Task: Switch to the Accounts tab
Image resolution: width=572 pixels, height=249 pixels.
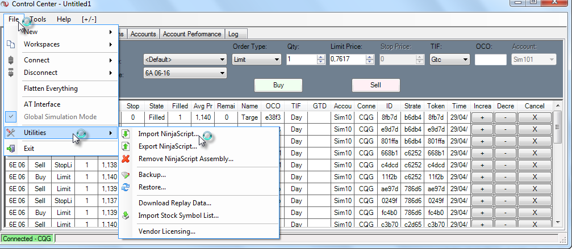Action: click(x=143, y=34)
